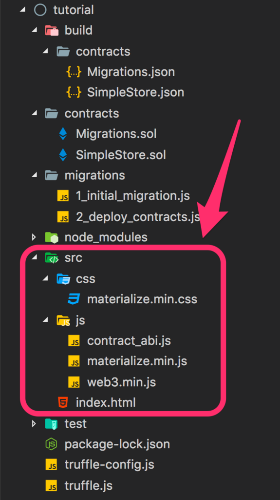
Task: Click the Ethereum icon beside SimpleStore.sol
Action: (63, 155)
